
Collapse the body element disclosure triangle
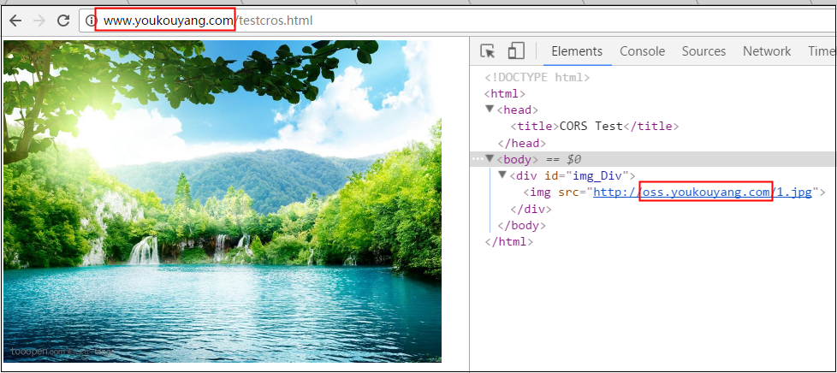click(490, 158)
